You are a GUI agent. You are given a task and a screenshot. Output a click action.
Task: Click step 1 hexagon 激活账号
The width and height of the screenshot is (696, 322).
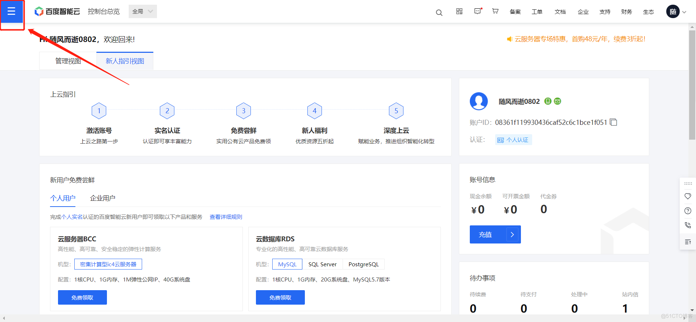point(99,111)
